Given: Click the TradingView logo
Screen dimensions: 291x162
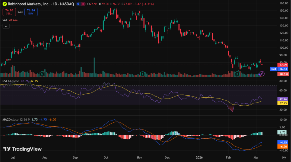Looking at the screenshot, I should (x=22, y=149).
